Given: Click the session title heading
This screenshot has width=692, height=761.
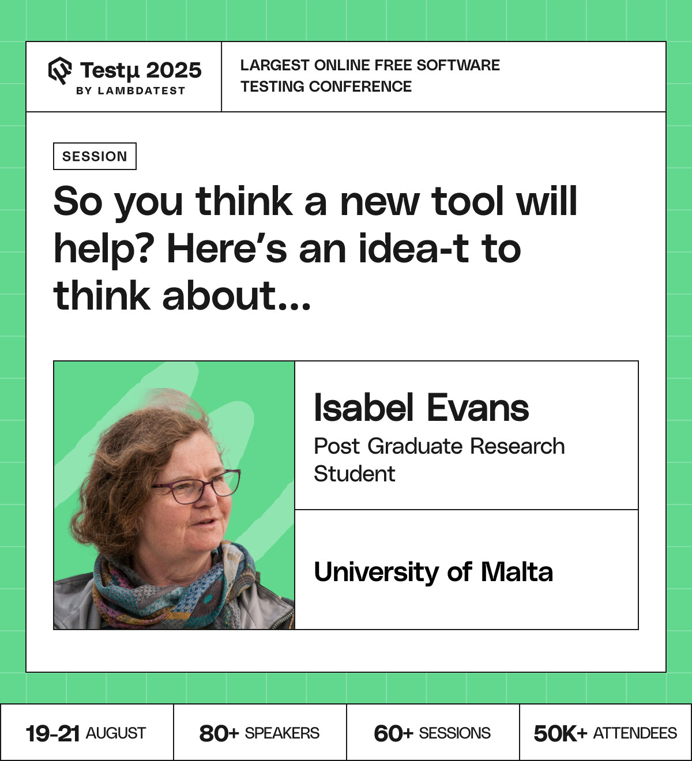Looking at the screenshot, I should point(315,248).
